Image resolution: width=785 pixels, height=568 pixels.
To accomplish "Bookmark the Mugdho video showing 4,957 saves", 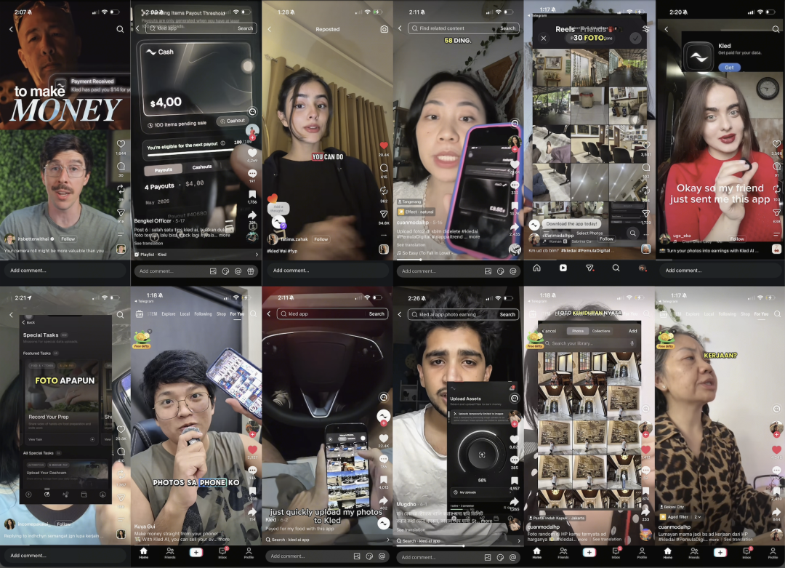I will 514,481.
